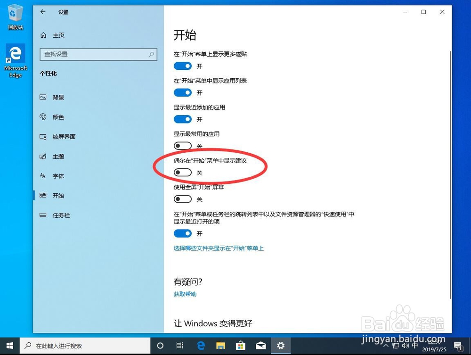Maximize the Settings window
The height and width of the screenshot is (355, 471).
pyautogui.click(x=423, y=12)
